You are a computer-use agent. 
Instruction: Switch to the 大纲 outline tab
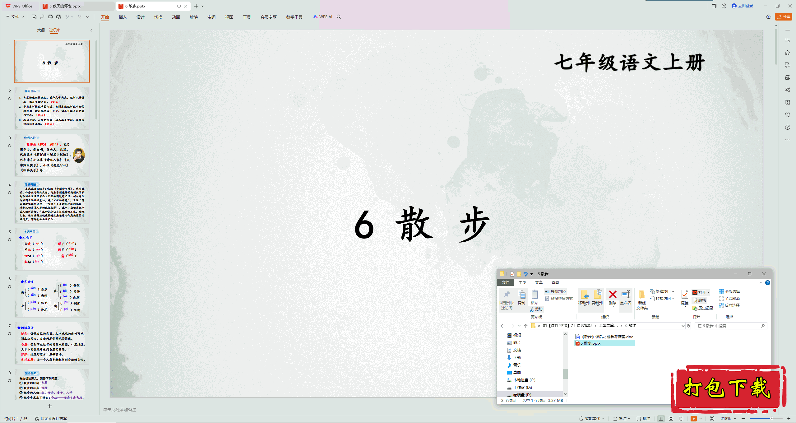pyautogui.click(x=41, y=30)
